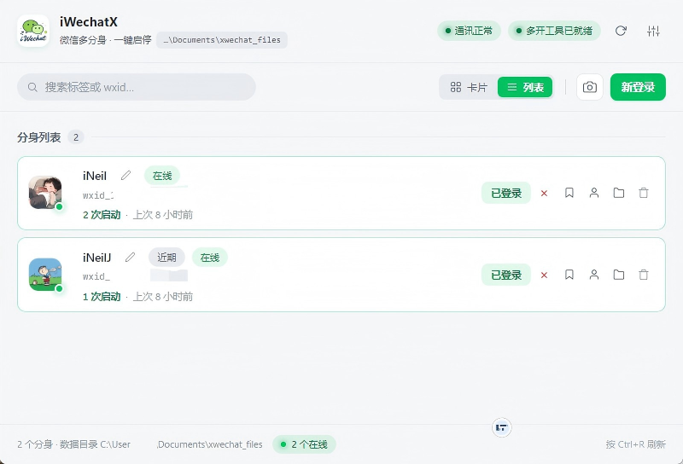This screenshot has height=464, width=683.
Task: Click the 已登录 button in the iNeilJ row
Action: point(506,275)
